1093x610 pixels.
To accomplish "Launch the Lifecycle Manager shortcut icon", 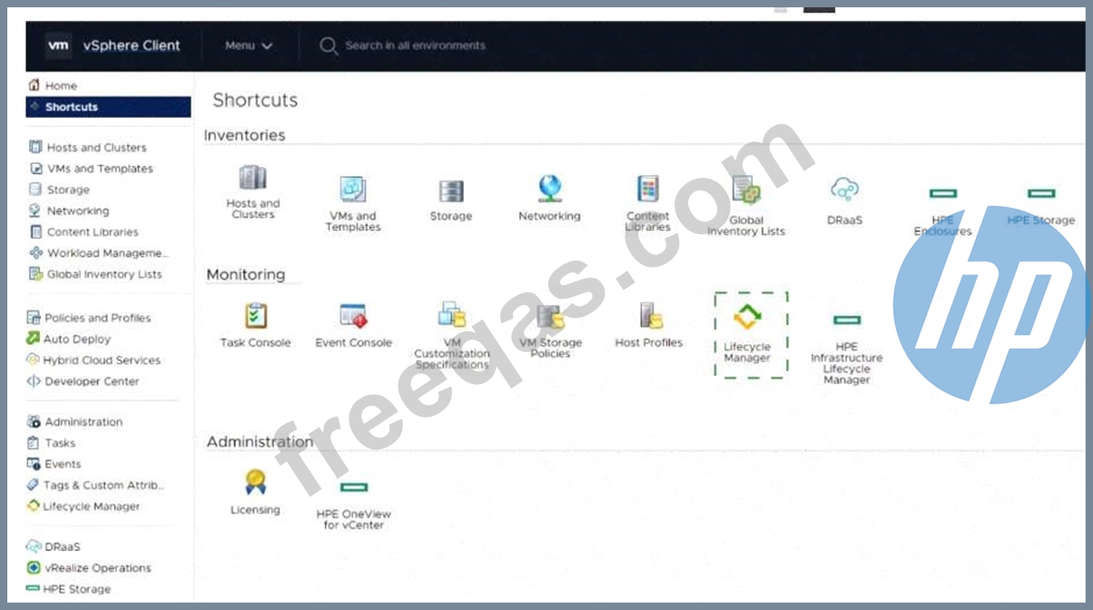I will click(x=748, y=318).
